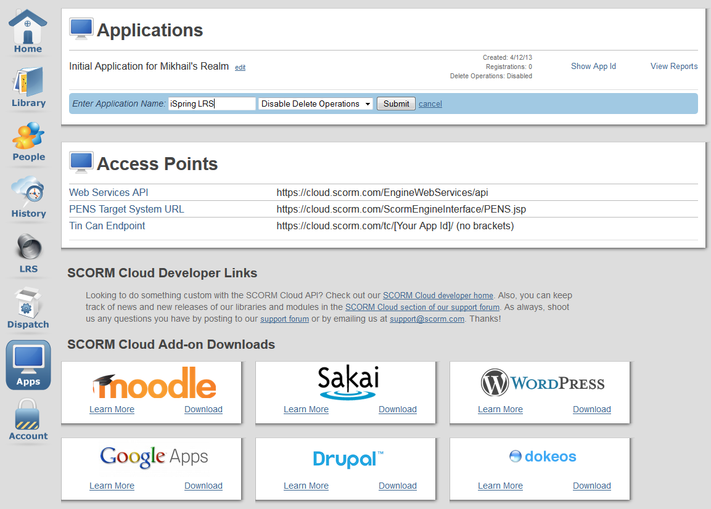This screenshot has height=509, width=711.
Task: Edit the Initial Application name
Action: click(240, 68)
